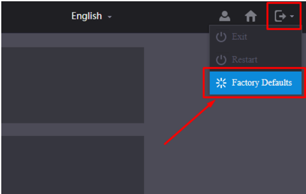Click the user account silhouette icon
The width and height of the screenshot is (306, 194).
(225, 16)
